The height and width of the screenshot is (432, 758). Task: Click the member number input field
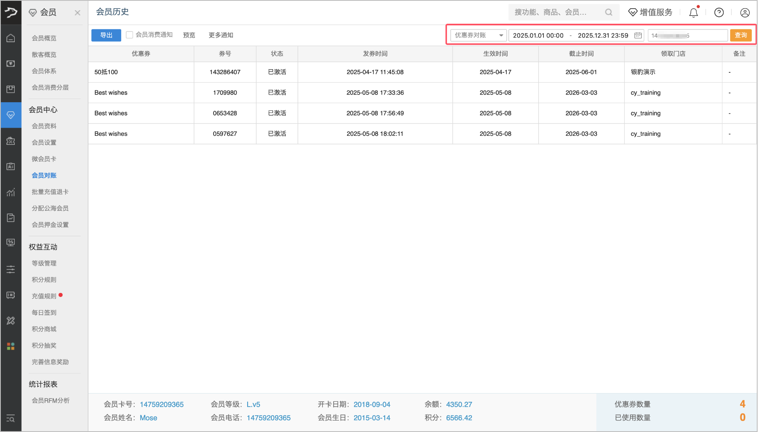(x=687, y=36)
